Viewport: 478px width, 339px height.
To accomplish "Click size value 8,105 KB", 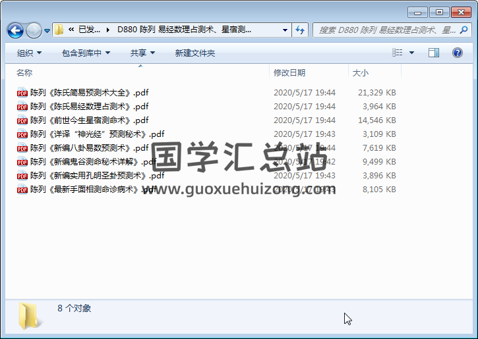I will tap(379, 190).
